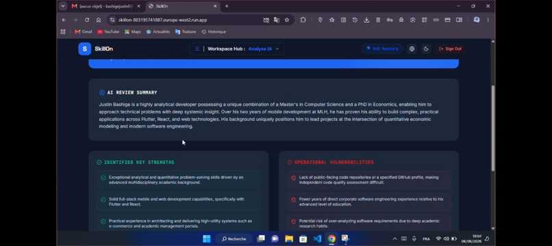The width and height of the screenshot is (552, 246).
Task: Click the location pin toolbar icon
Action: [320, 20]
